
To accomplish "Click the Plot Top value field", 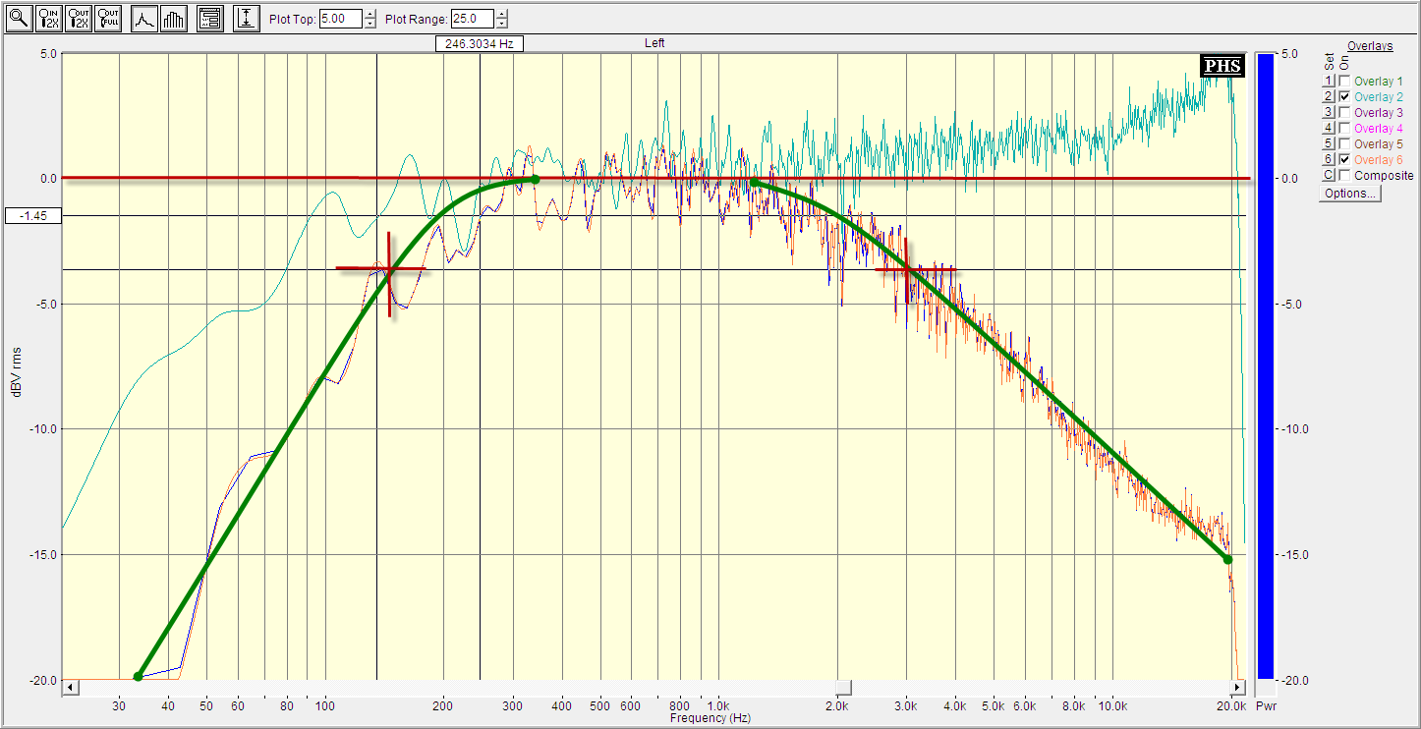I will (340, 19).
